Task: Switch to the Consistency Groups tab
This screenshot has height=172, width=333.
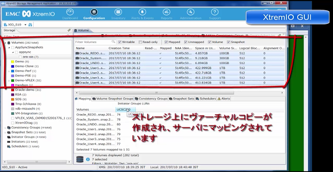Action: (x=151, y=99)
